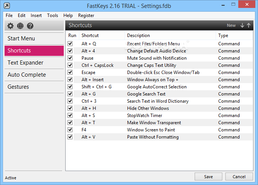This screenshot has width=258, height=185.
Task: Sort by the Run column header
Action: (72, 35)
